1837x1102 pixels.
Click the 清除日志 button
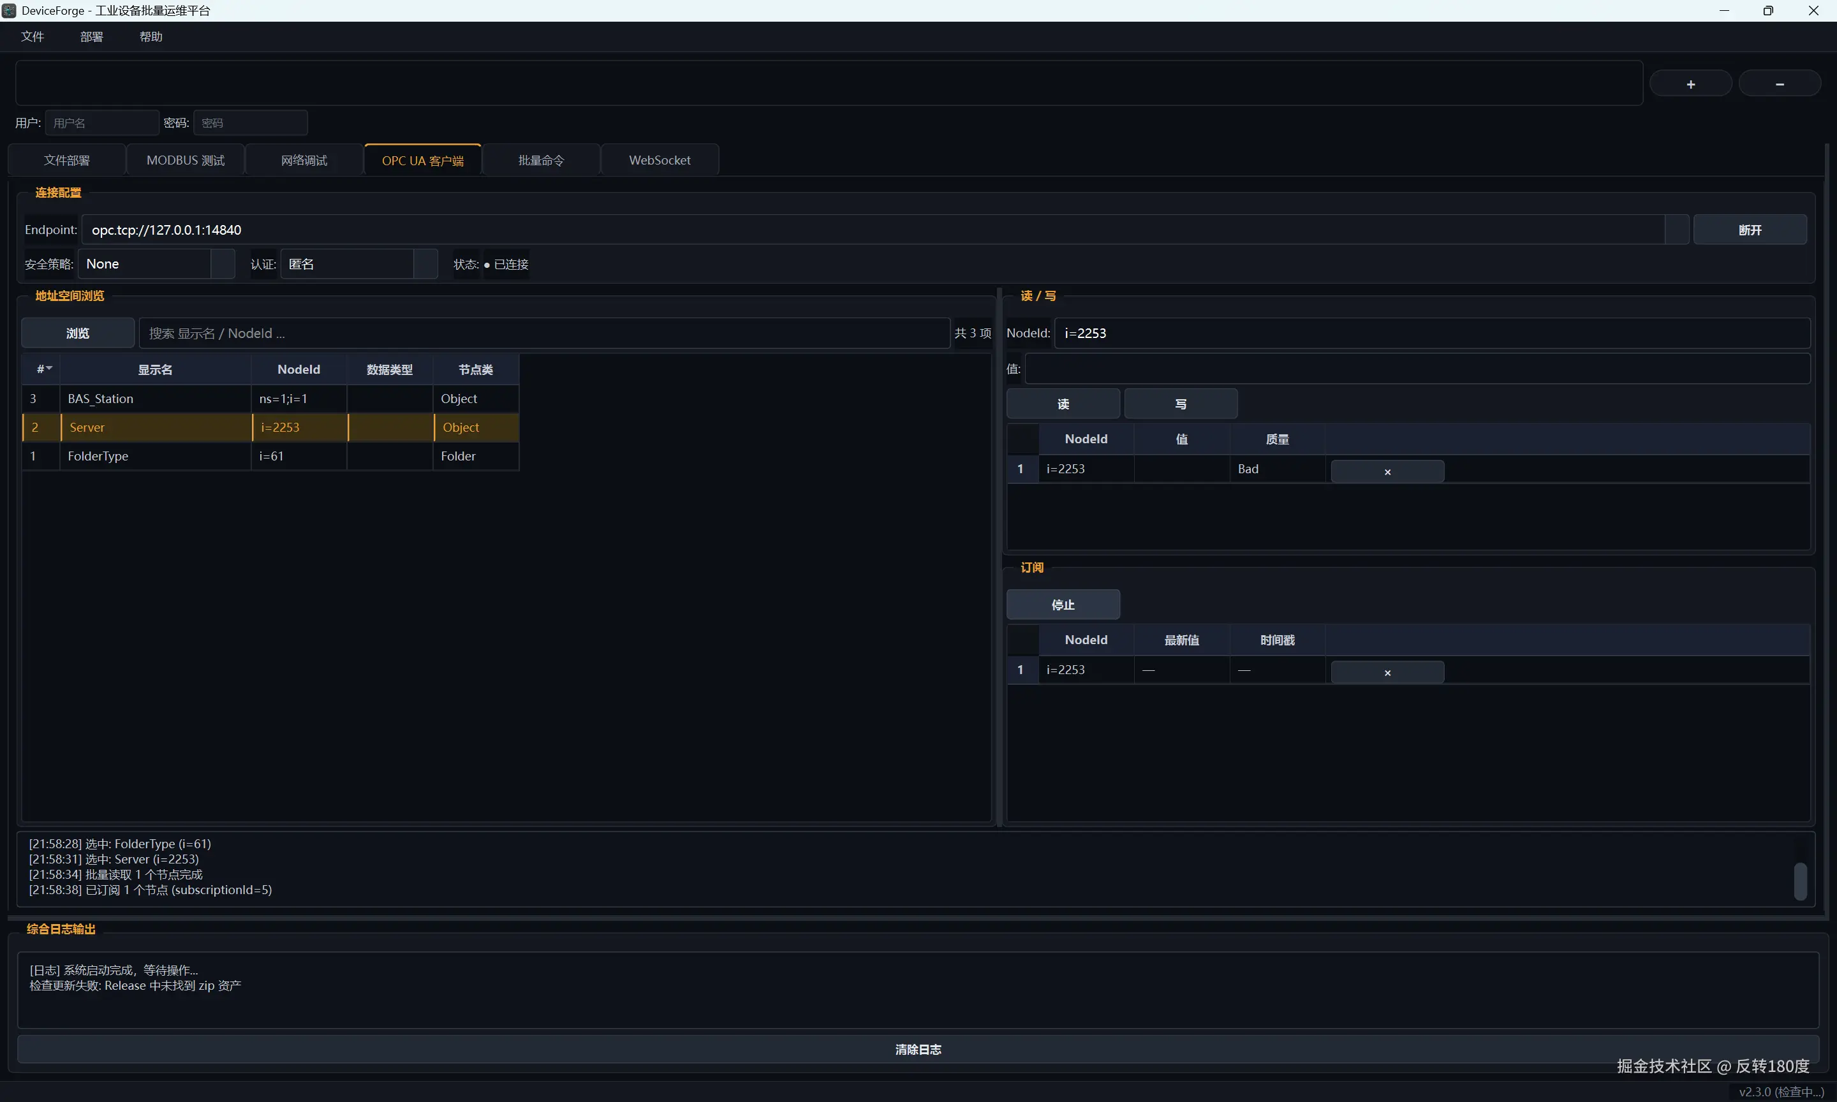point(918,1049)
